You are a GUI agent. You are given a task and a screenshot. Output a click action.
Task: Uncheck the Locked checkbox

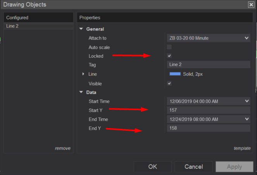(169, 56)
